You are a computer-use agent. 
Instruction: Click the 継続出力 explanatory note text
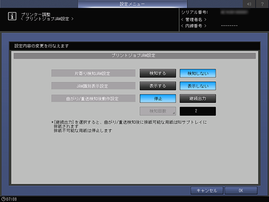point(129,127)
